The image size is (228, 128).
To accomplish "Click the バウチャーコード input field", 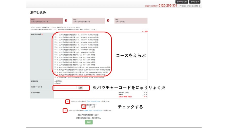I will point(65,88).
